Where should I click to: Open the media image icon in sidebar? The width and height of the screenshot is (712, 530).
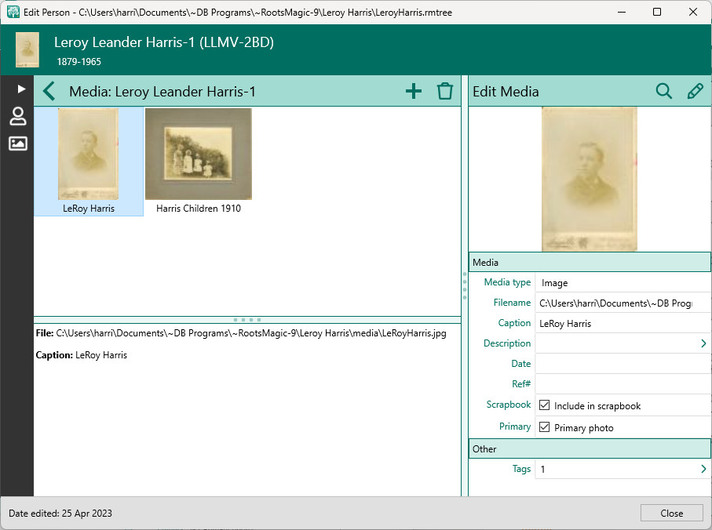pyautogui.click(x=17, y=143)
